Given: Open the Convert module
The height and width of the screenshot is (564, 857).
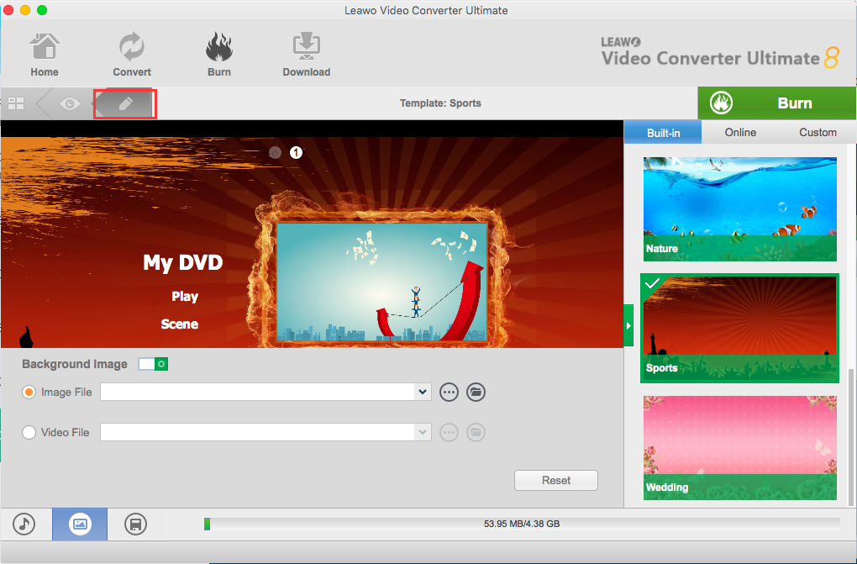Looking at the screenshot, I should (132, 55).
